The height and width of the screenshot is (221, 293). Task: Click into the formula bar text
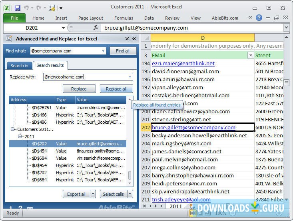[x=192, y=28]
